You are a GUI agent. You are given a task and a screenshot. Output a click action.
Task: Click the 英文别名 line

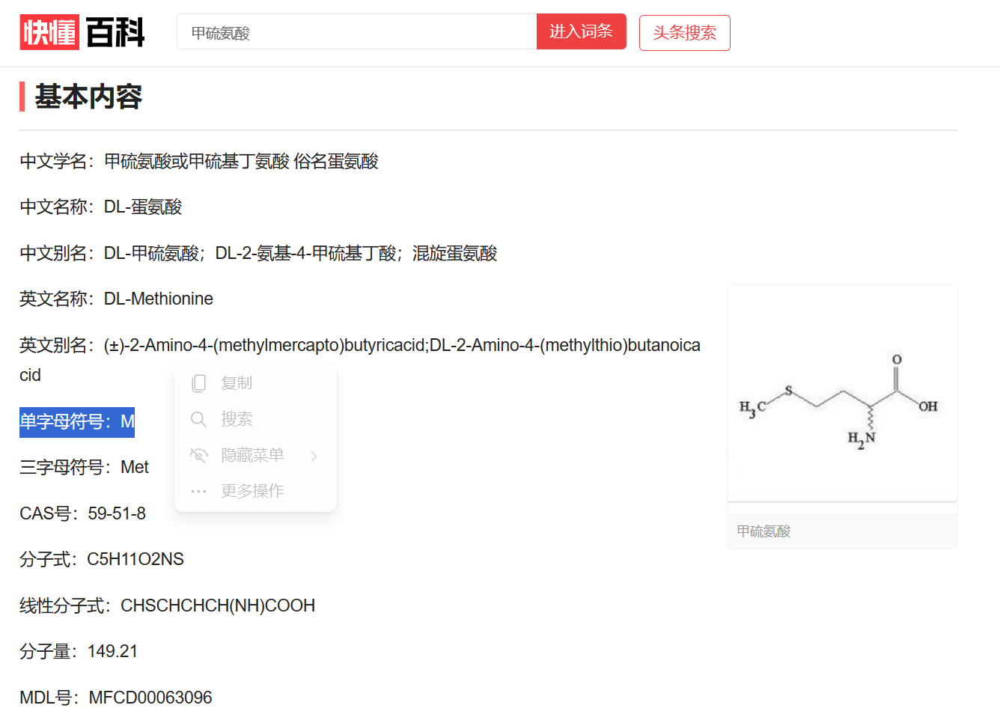[360, 360]
